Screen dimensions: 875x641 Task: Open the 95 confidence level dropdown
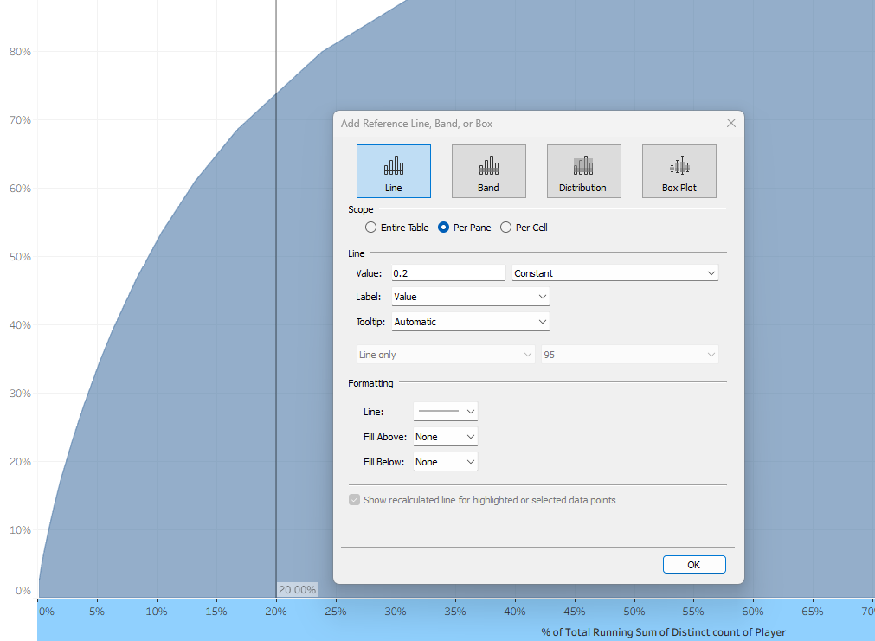(629, 355)
